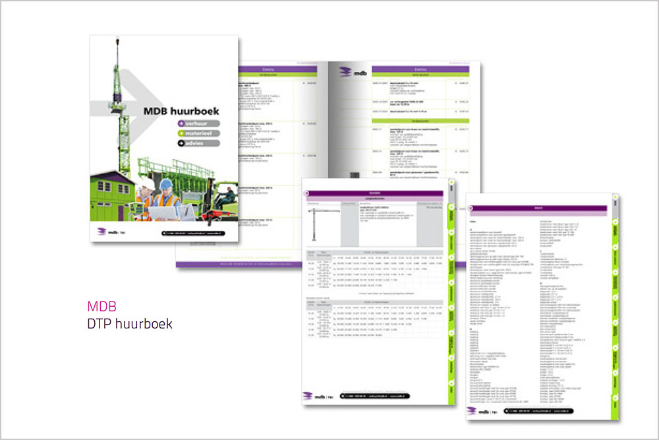Click the "DTP huurboek" caption text
The height and width of the screenshot is (440, 659).
tap(130, 324)
